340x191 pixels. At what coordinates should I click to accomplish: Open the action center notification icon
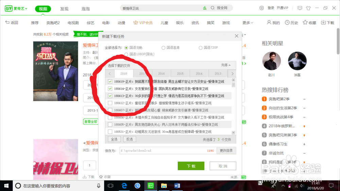[x=331, y=186]
